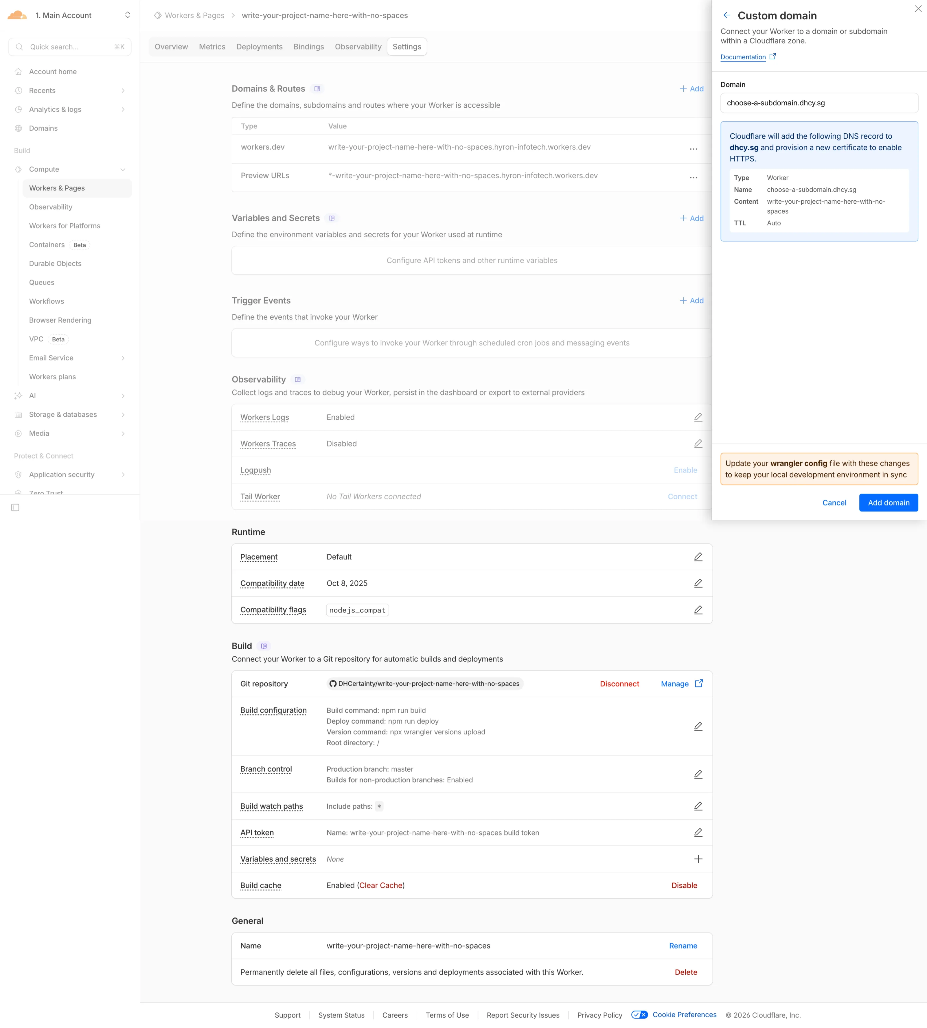
Task: Cancel adding custom domain
Action: 834,503
